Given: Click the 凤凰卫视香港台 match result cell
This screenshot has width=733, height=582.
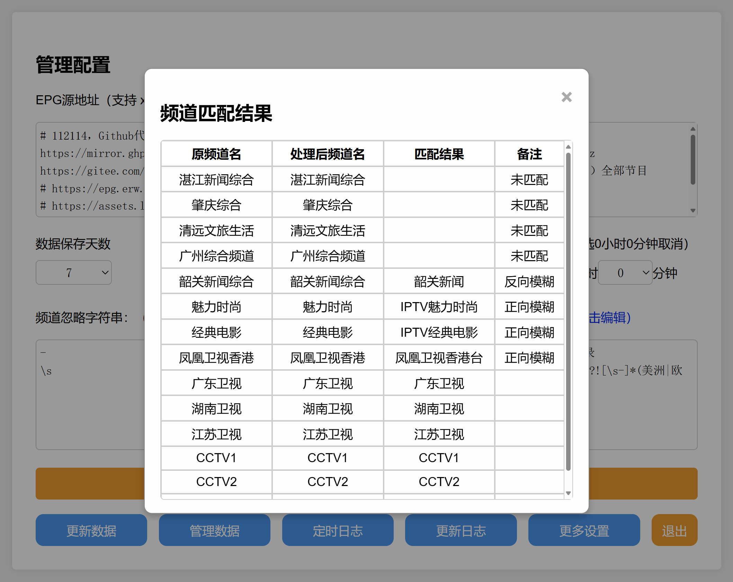Looking at the screenshot, I should tap(439, 358).
